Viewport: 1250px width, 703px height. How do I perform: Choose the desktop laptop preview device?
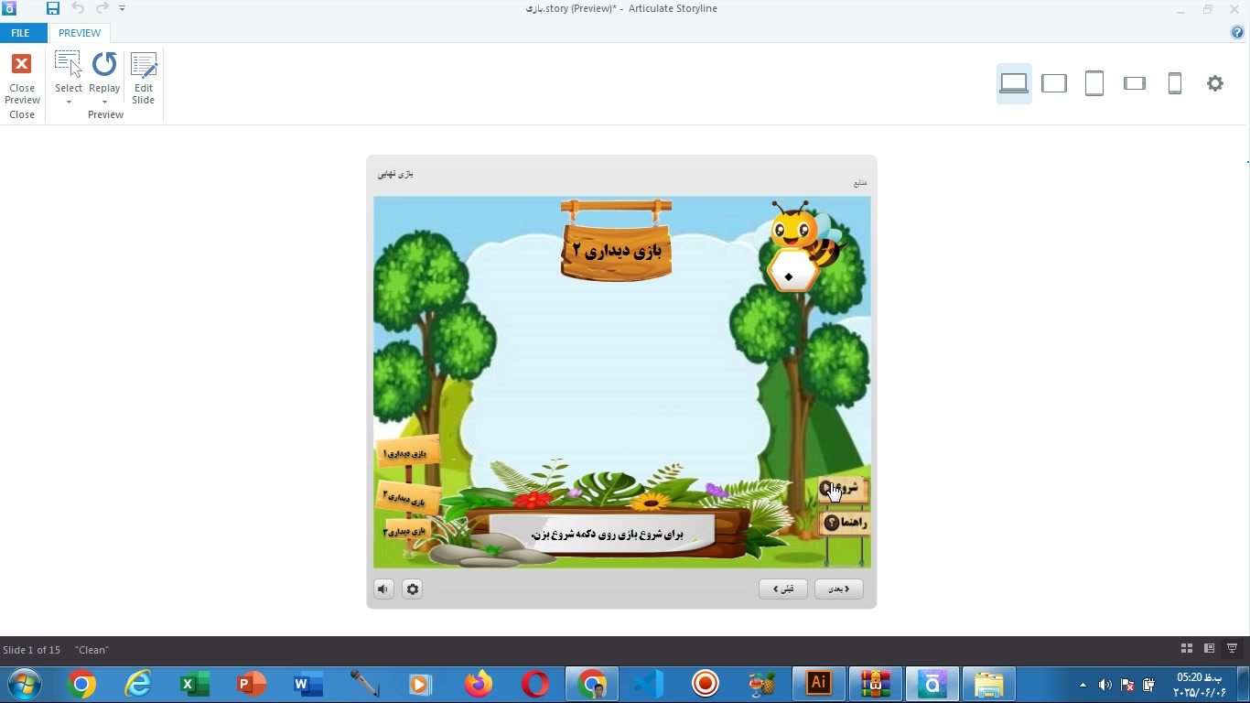tap(1014, 83)
